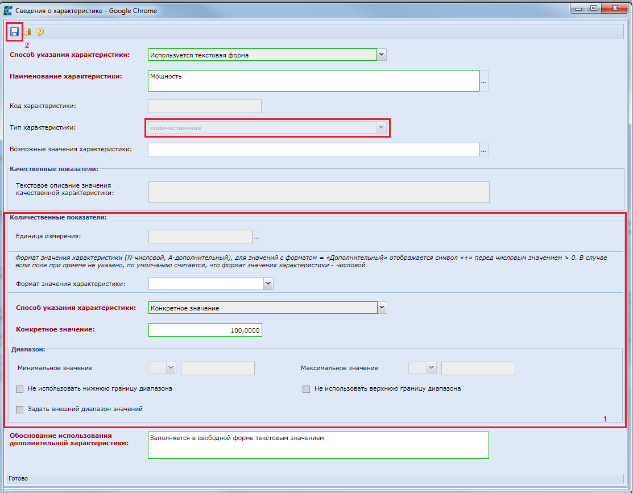633x493 pixels.
Task: Click the name field containing 'Мощность'
Action: 313,81
